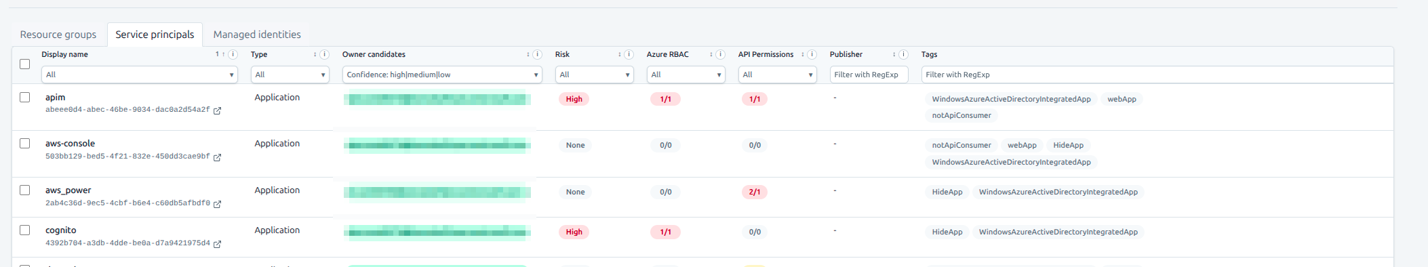Click the cognito display name

[61, 230]
